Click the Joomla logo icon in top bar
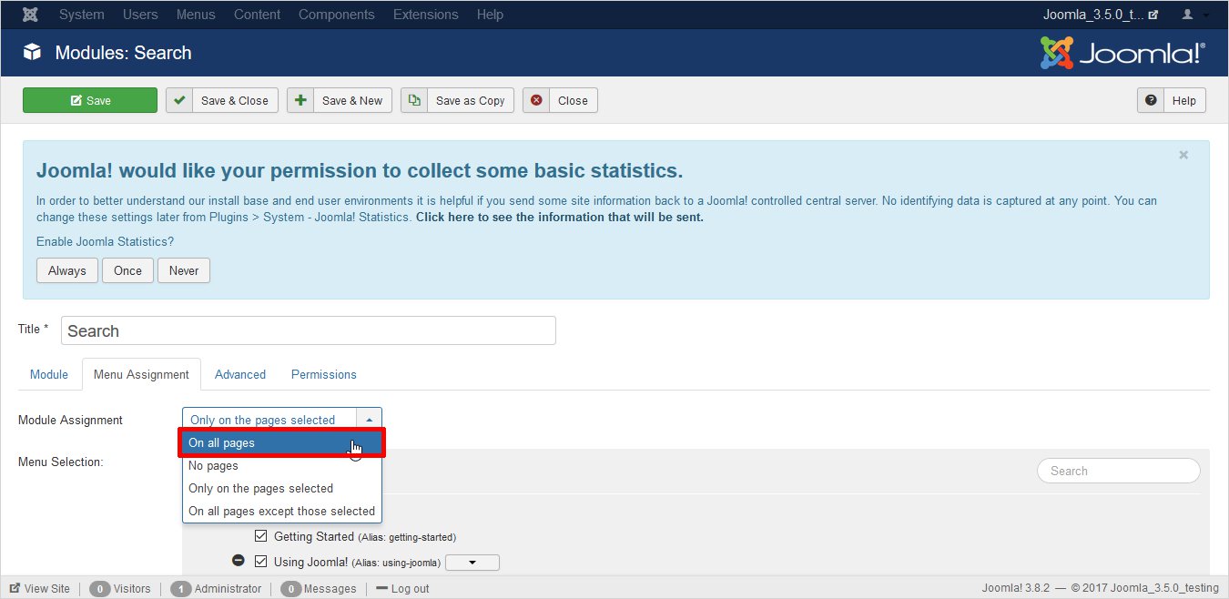Screen dimensions: 1229x599 [x=30, y=15]
